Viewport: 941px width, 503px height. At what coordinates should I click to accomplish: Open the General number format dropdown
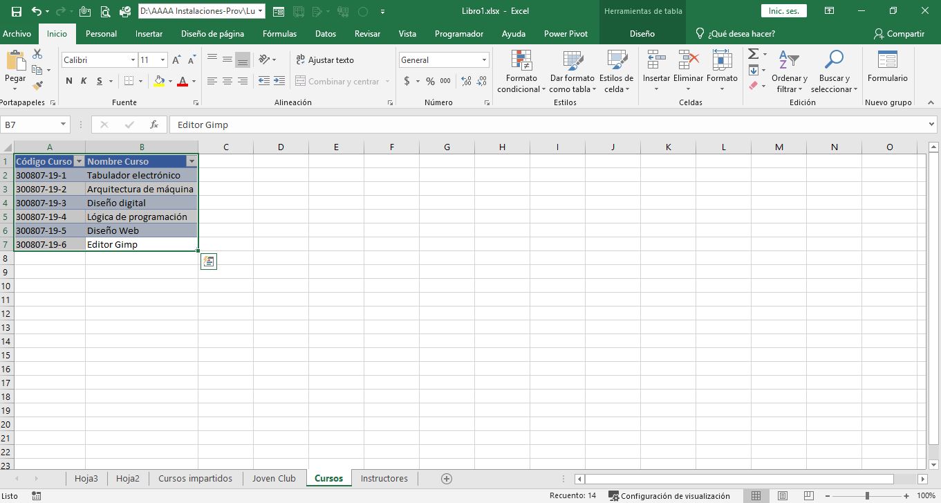(x=484, y=60)
